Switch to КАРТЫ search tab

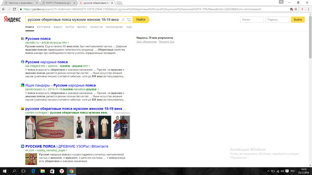pos(70,27)
